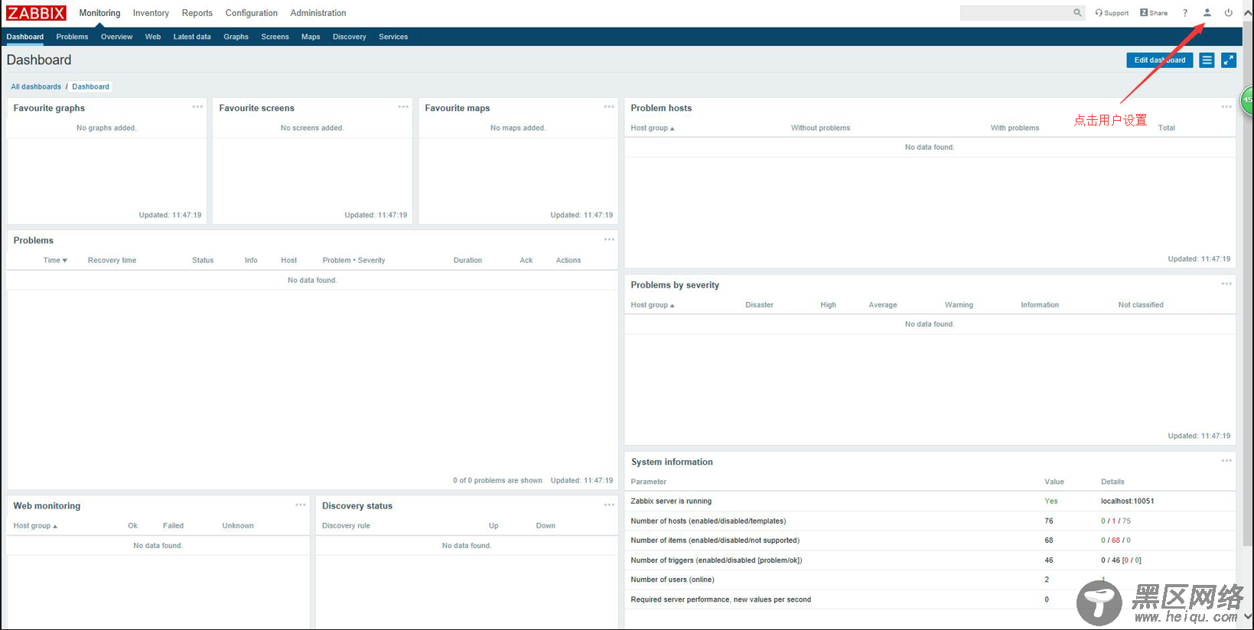This screenshot has height=630, width=1254.
Task: Sort Web monitoring by Host group
Action: [x=35, y=525]
